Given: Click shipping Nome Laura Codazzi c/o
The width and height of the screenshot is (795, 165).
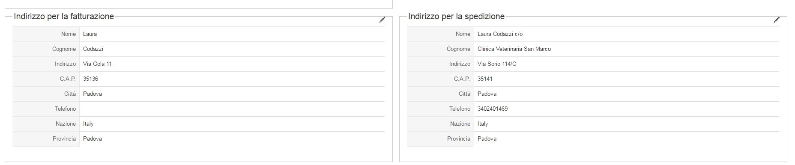Looking at the screenshot, I should click(x=500, y=34).
